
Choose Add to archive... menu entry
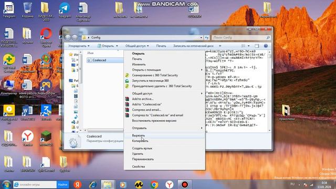[164, 99]
